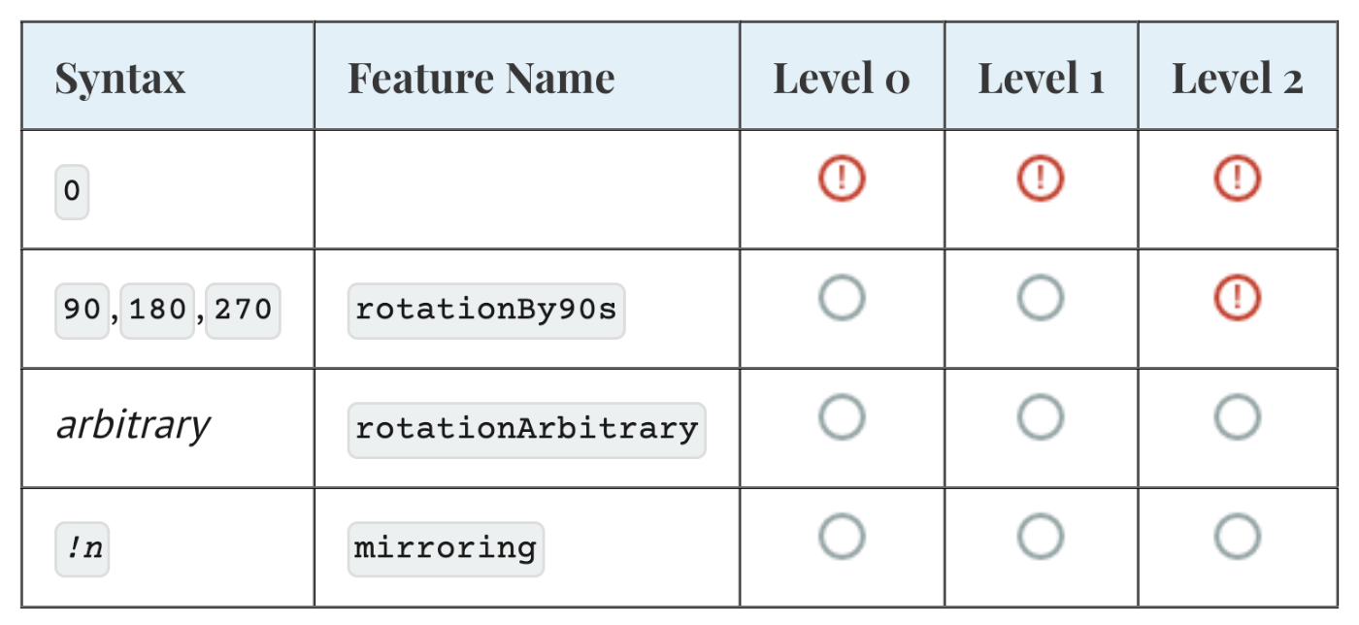Screen dimensions: 1359x625
Task: Click the Level 2 circle for rotationArbitrary
Action: pyautogui.click(x=1238, y=417)
